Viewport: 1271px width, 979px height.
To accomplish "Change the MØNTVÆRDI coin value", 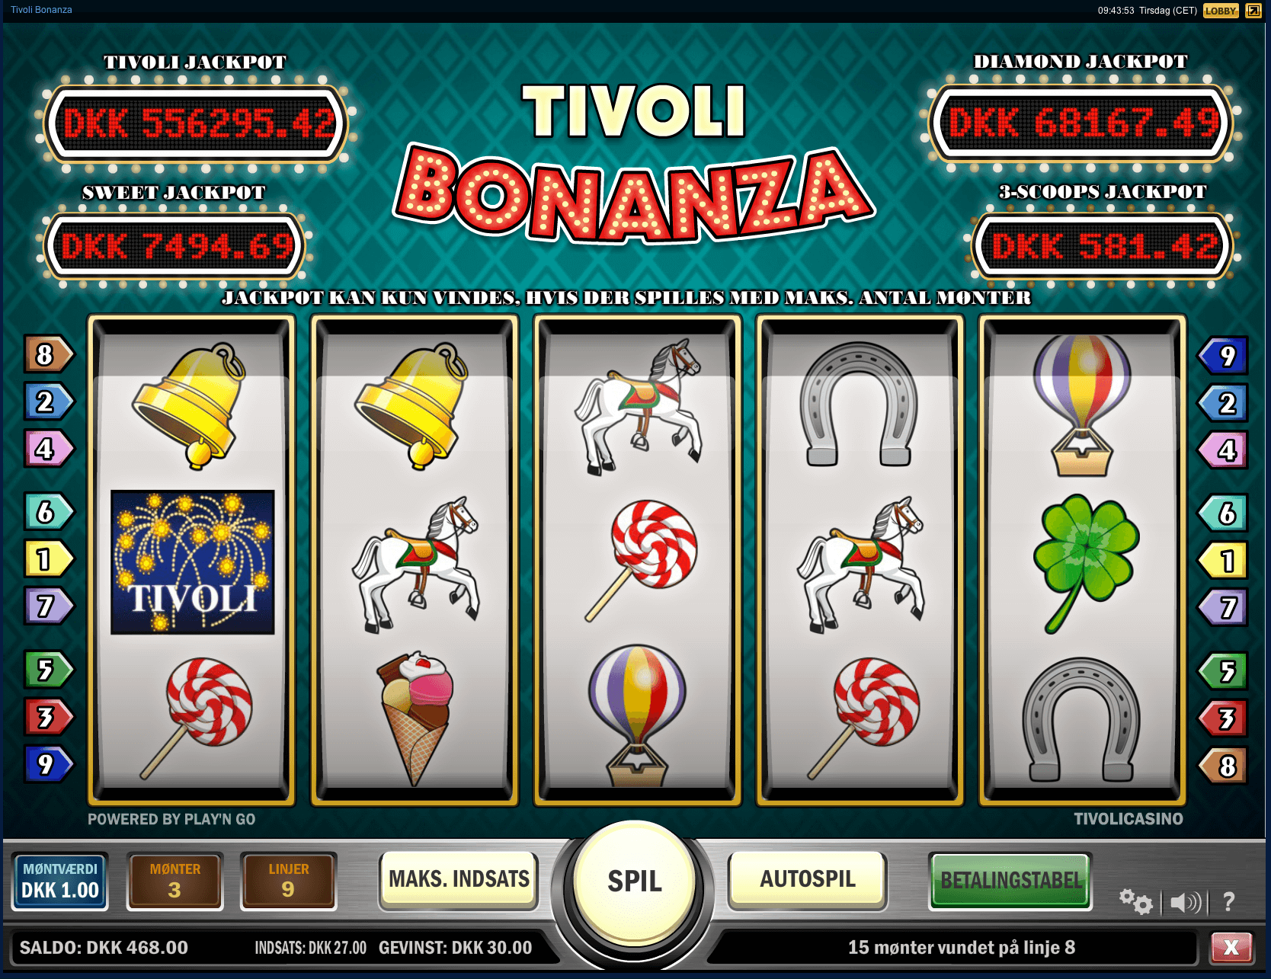I will coord(60,881).
